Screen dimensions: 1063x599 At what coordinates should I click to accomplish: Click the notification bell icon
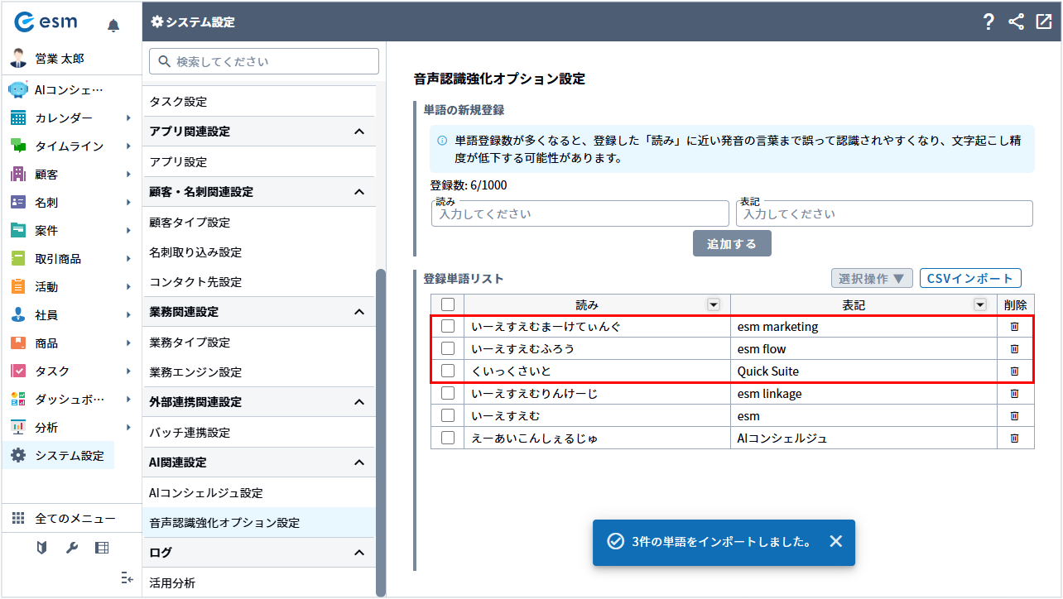pos(113,26)
